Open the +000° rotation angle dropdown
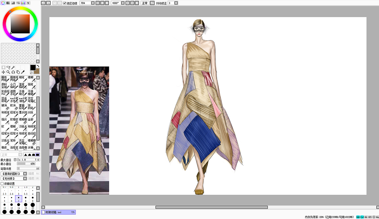 123,3
